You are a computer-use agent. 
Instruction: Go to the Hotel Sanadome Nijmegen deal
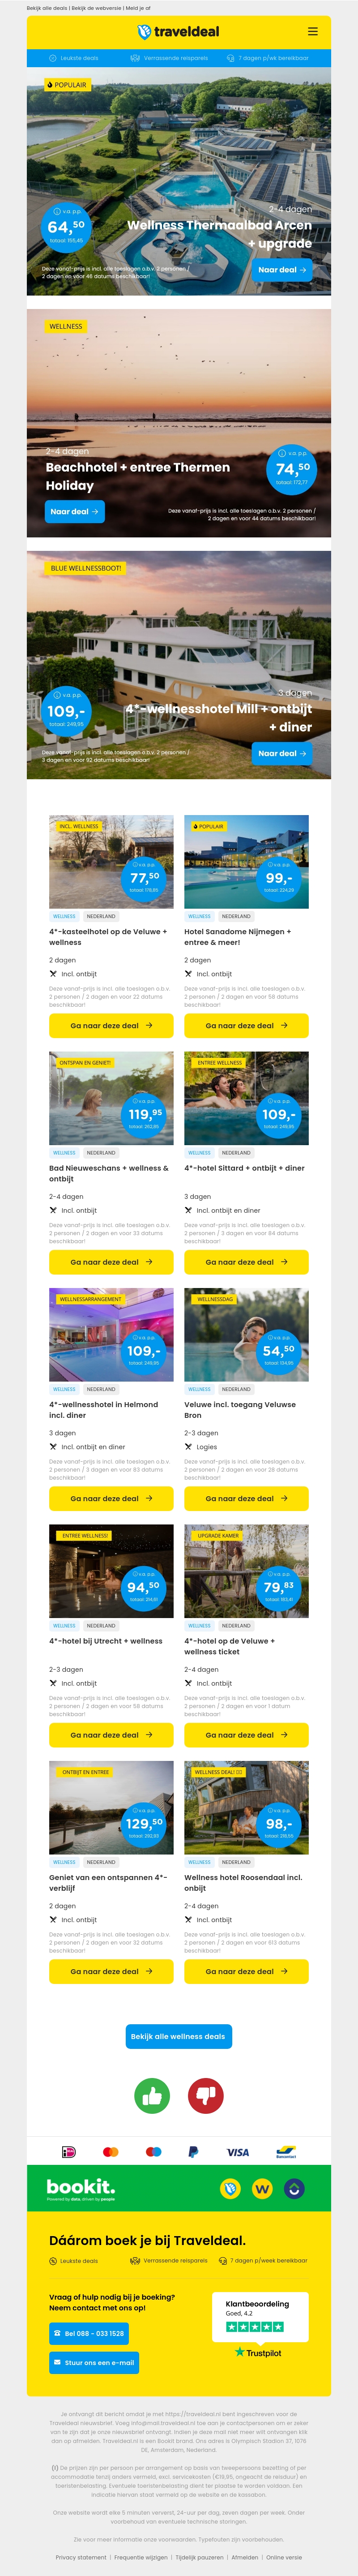pyautogui.click(x=246, y=1025)
